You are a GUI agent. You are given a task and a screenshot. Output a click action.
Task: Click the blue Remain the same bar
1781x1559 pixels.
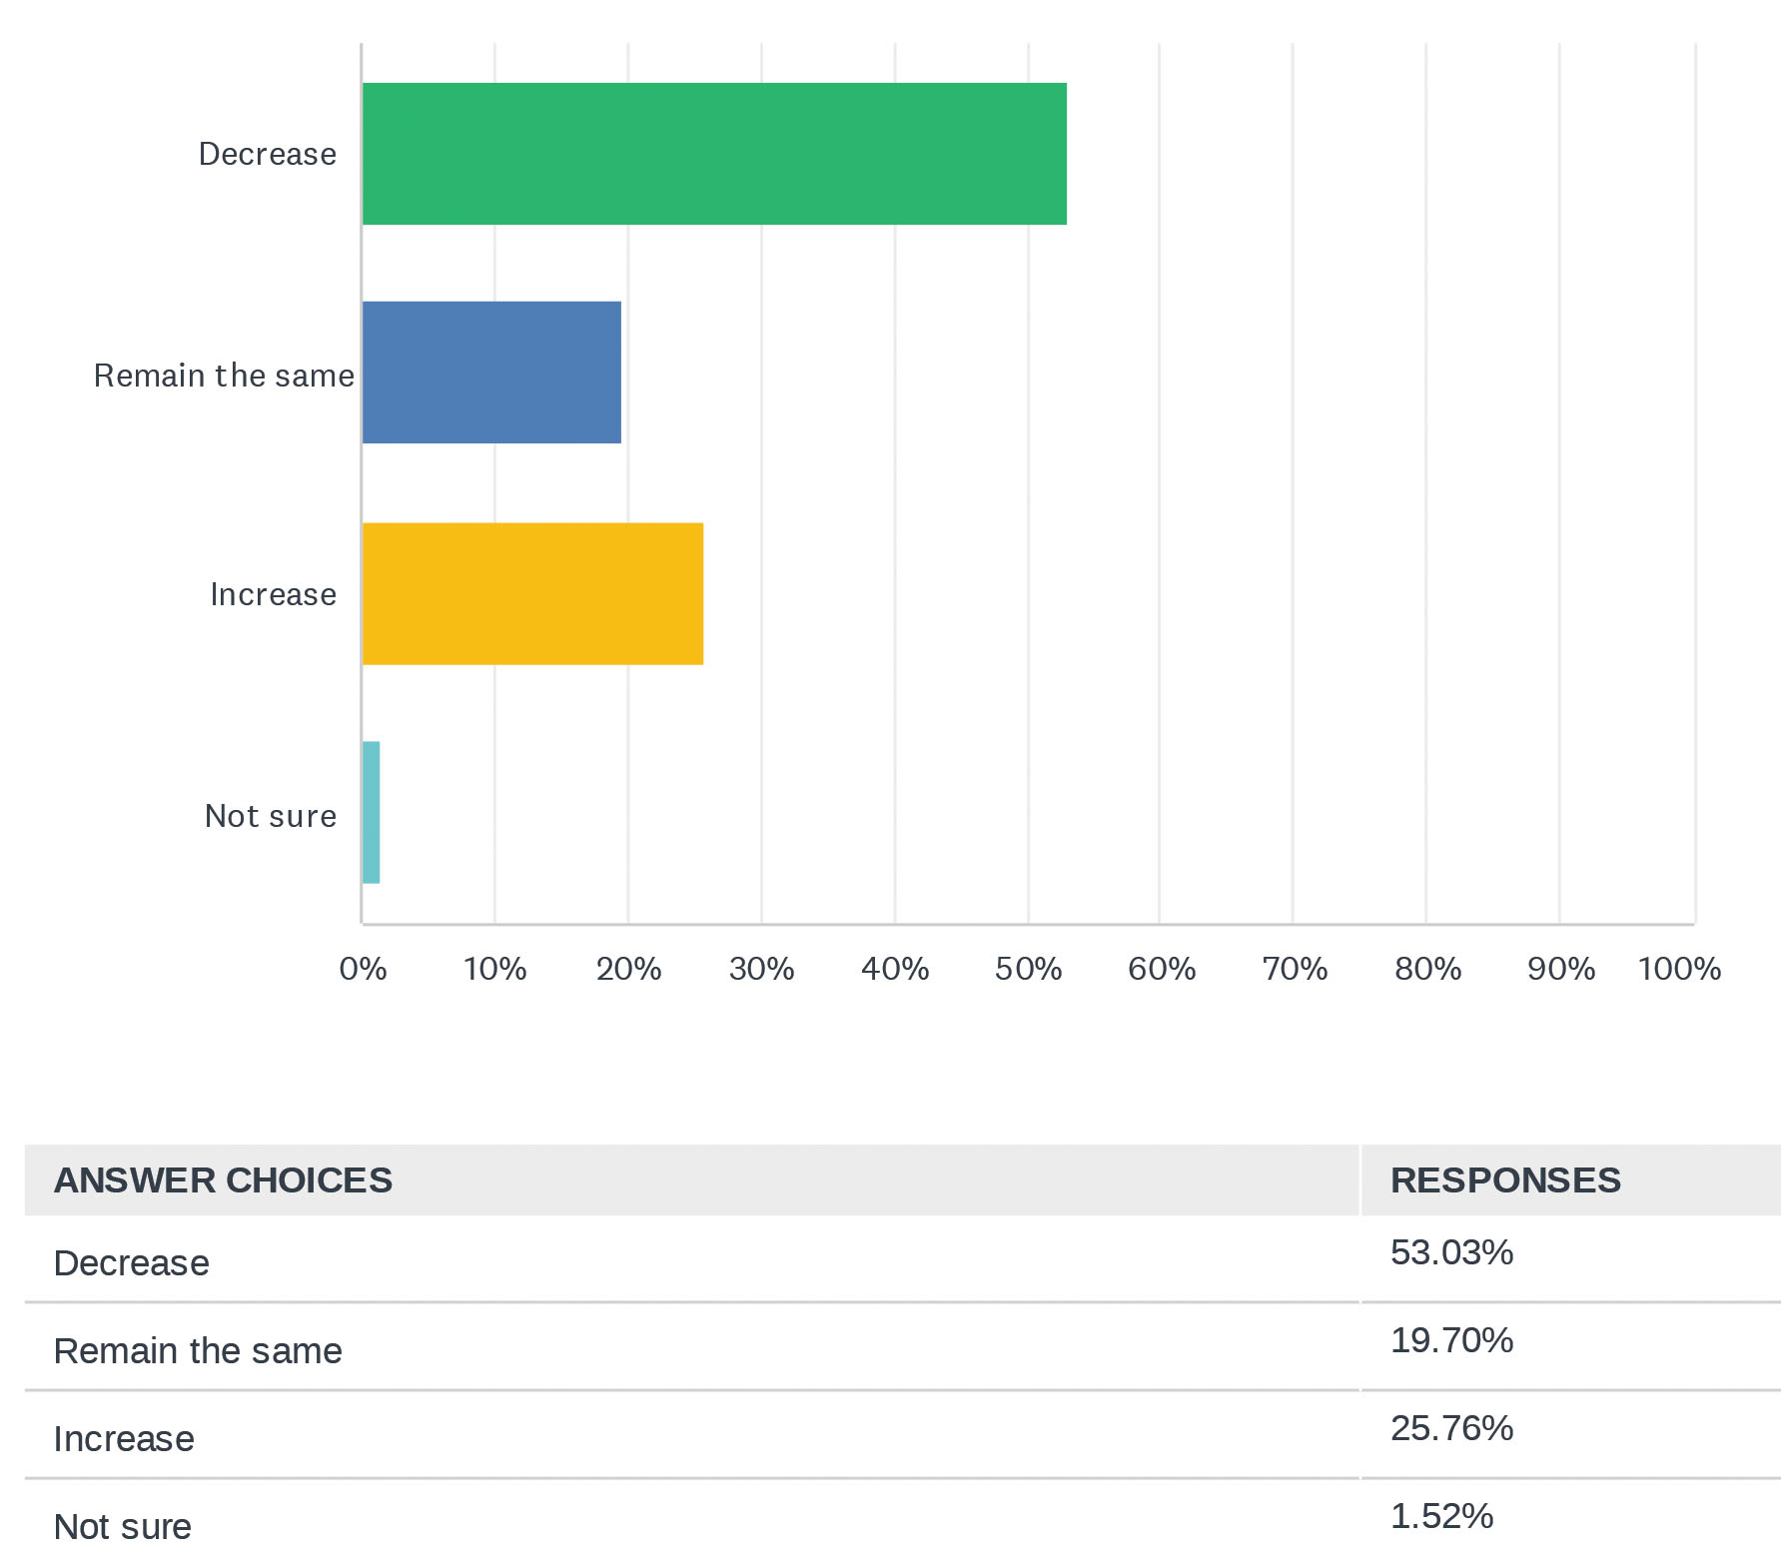(491, 373)
